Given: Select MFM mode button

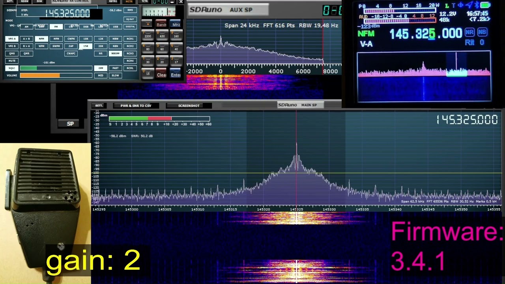Looking at the screenshot, I should coord(56,39).
